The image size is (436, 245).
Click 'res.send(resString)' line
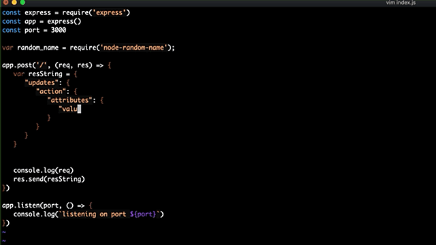(49, 179)
